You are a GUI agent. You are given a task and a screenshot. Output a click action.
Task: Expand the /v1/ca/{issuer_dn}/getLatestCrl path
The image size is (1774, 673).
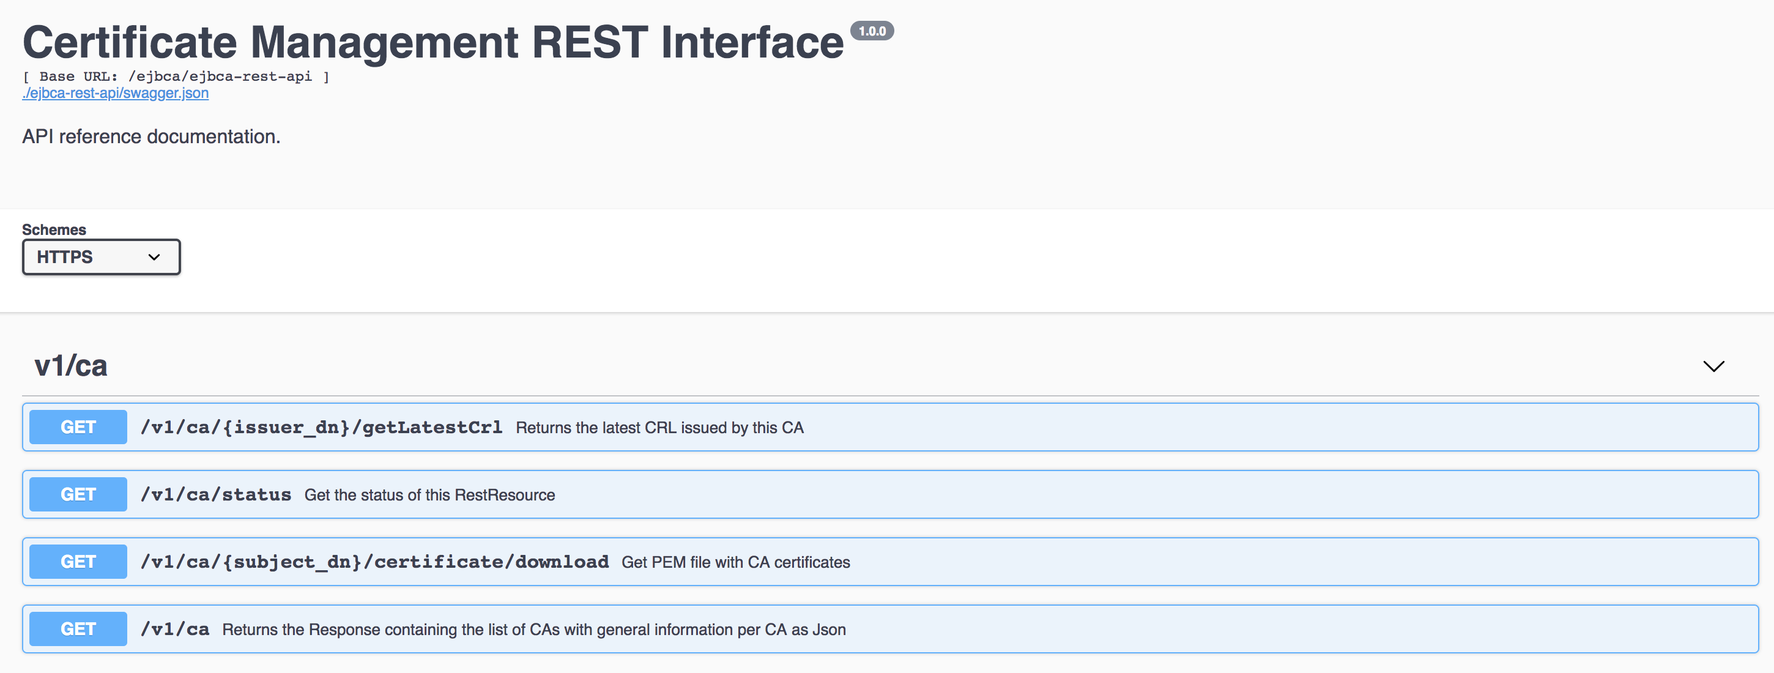click(321, 427)
